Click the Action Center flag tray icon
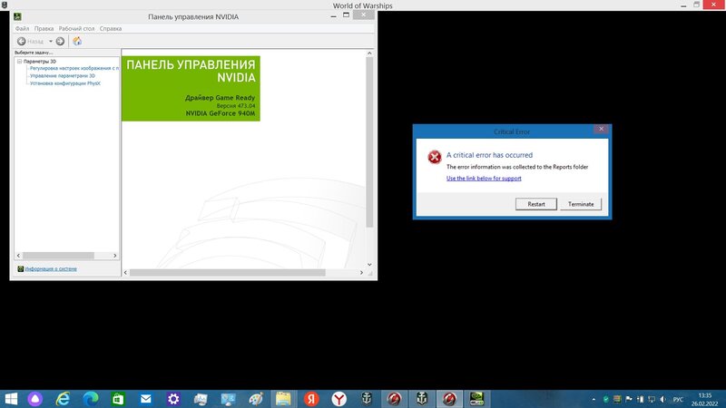This screenshot has width=726, height=408. 629,399
